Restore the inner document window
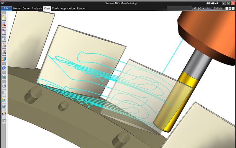Image resolution: width=236 pixels, height=148 pixels. click(230, 9)
